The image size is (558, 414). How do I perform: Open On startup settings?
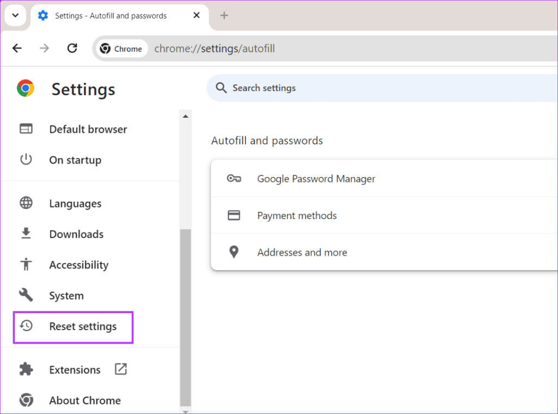pos(75,160)
